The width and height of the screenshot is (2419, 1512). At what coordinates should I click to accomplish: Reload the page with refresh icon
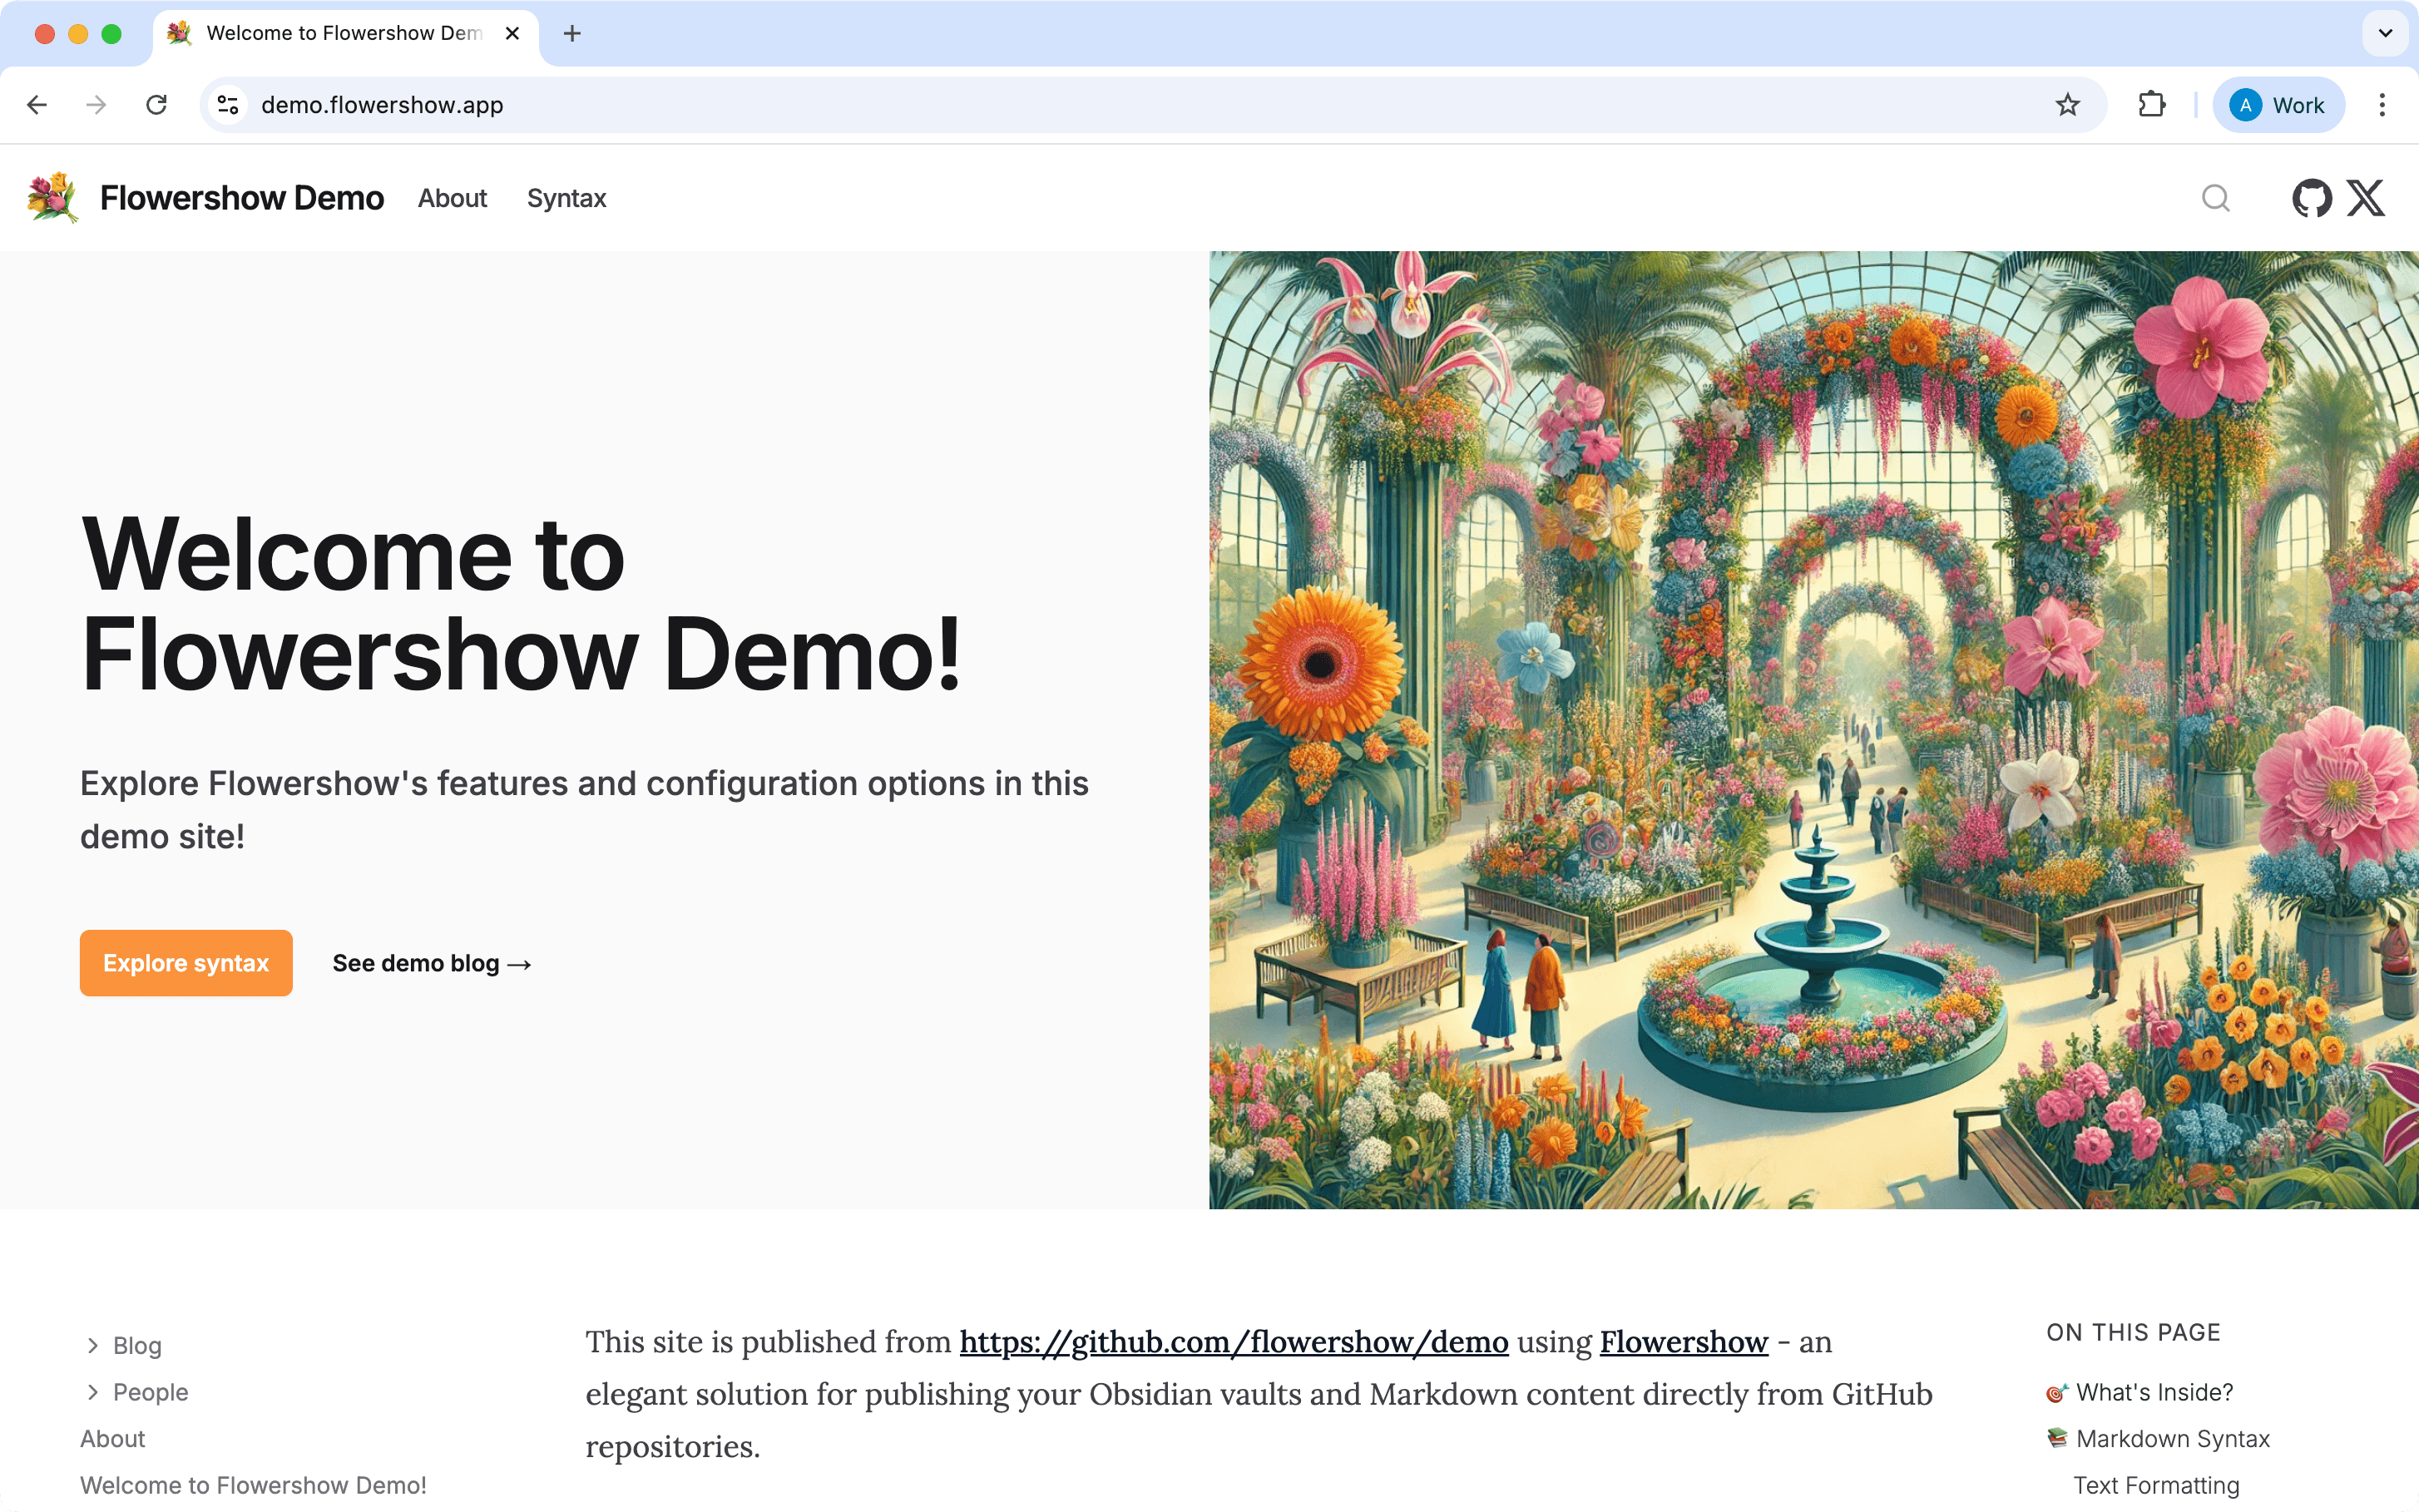(x=156, y=105)
